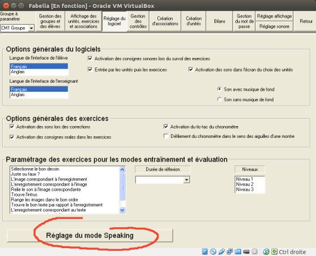Click the optical disc drive status icon
This screenshot has width=316, height=256.
(x=213, y=251)
